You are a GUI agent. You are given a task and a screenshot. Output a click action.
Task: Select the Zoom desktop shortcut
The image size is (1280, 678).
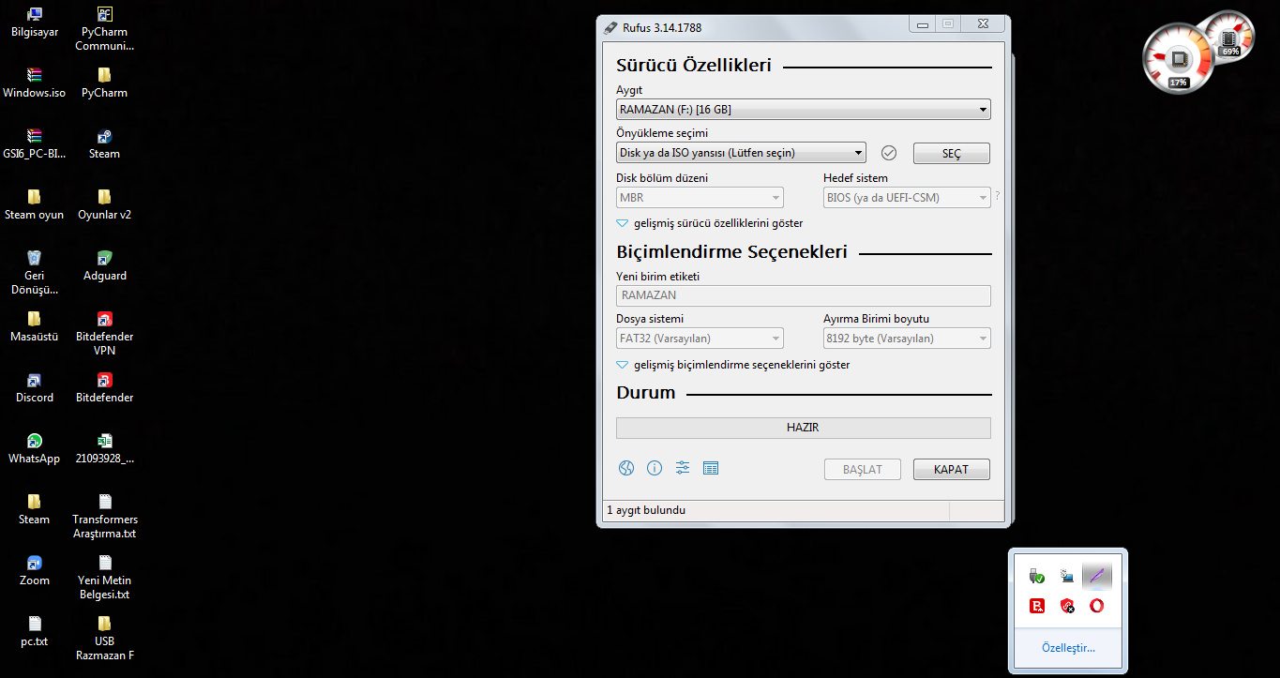pyautogui.click(x=35, y=570)
